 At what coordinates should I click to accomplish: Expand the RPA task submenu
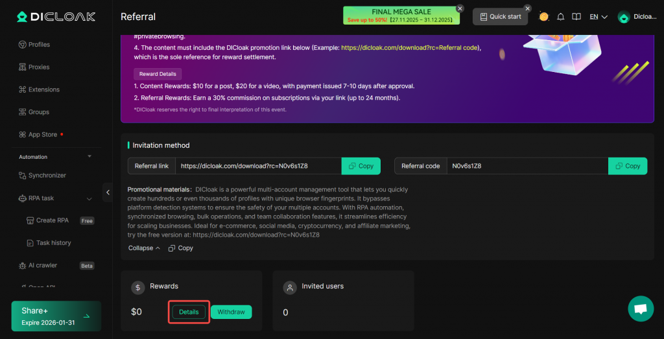(x=89, y=198)
